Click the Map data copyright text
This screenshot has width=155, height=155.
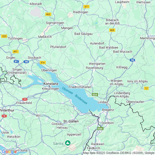(119, 153)
